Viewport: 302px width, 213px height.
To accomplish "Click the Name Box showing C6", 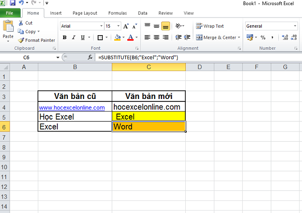I will coord(27,57).
